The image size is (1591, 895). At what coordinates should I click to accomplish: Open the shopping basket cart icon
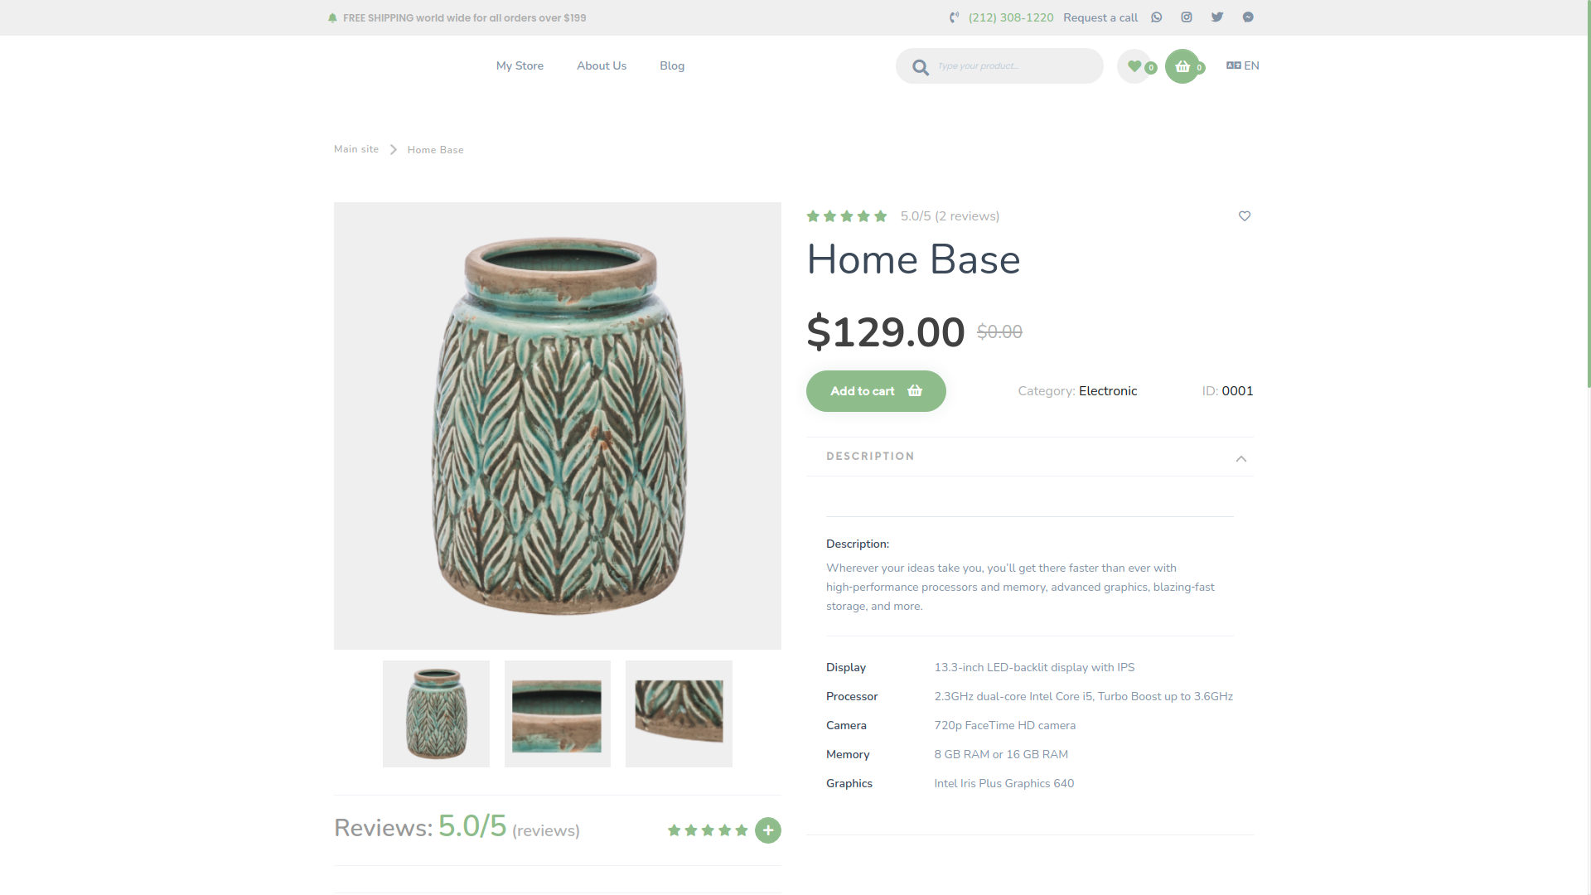1182,66
